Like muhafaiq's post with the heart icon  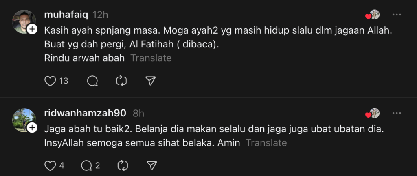[50, 81]
